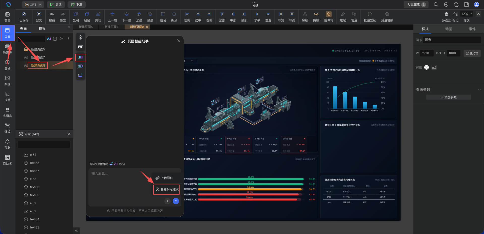Open the page list more options menu

68,39
